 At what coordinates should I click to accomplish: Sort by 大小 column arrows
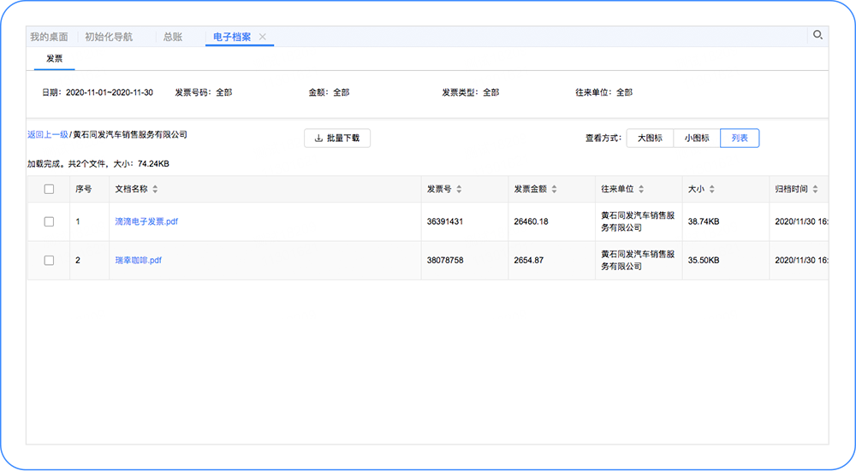click(x=711, y=189)
